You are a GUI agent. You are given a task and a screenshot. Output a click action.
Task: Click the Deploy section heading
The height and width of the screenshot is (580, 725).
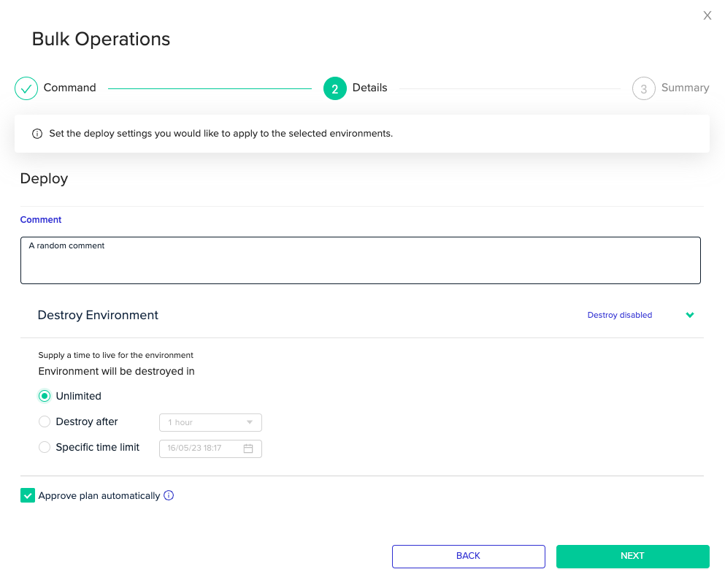click(44, 178)
